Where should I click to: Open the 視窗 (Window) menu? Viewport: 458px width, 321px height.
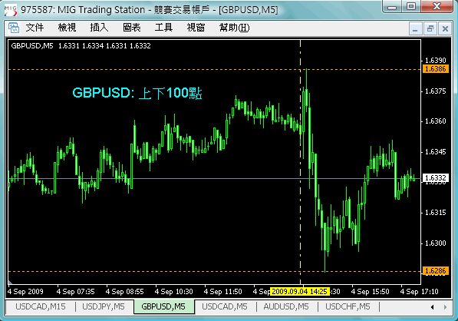click(x=196, y=28)
